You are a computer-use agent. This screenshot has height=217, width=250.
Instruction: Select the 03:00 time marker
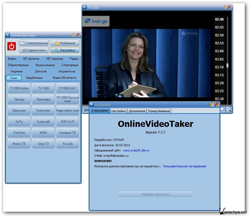click(x=219, y=51)
